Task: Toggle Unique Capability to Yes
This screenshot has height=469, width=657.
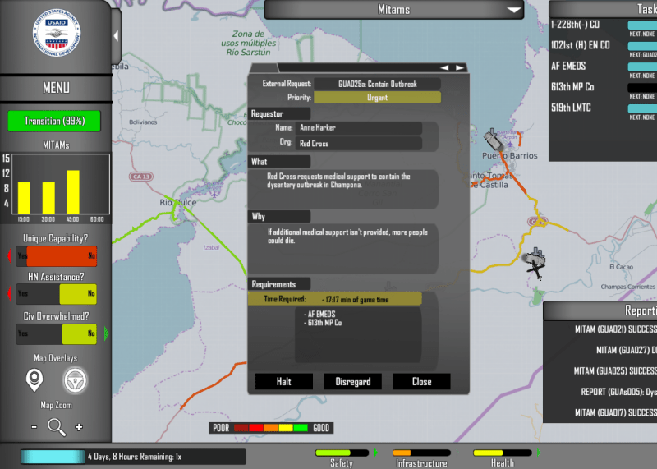Action: (23, 256)
